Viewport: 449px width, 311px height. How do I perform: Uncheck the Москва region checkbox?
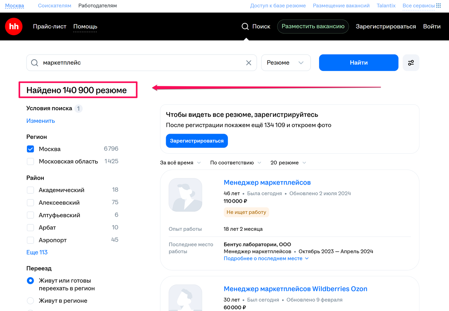[x=30, y=149]
